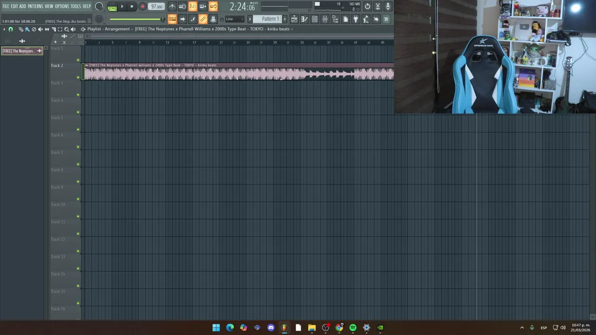Add a new pattern with plus button
596x335 pixels.
tap(285, 19)
